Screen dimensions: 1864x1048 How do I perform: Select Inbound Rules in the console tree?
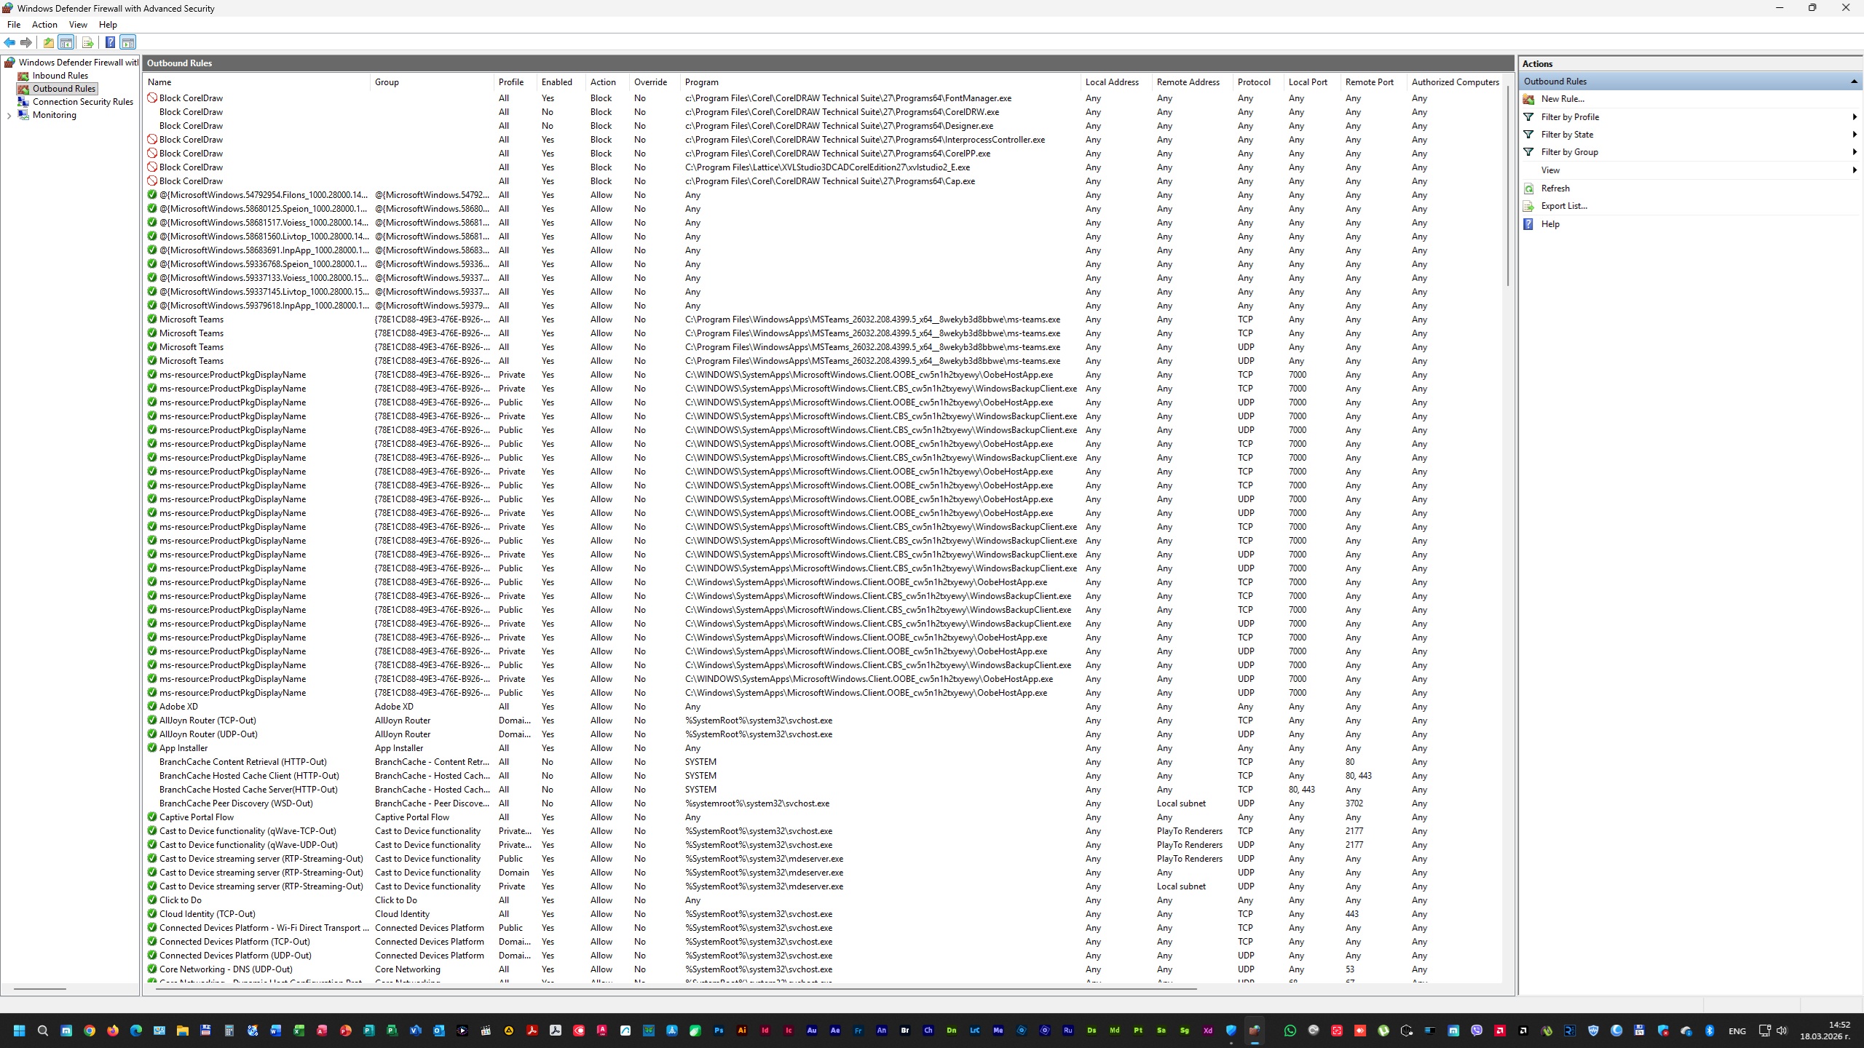click(x=60, y=76)
